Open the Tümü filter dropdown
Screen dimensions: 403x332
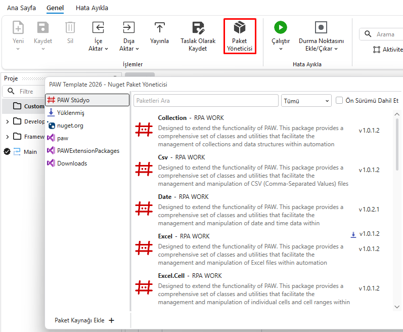[306, 101]
